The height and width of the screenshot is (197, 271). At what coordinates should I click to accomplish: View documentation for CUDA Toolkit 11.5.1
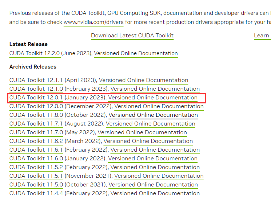pyautogui.click(x=159, y=176)
